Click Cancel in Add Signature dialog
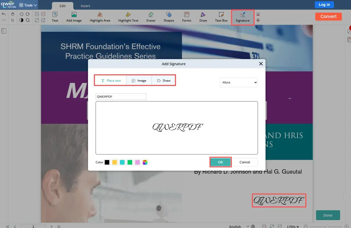The image size is (351, 228). 245,162
